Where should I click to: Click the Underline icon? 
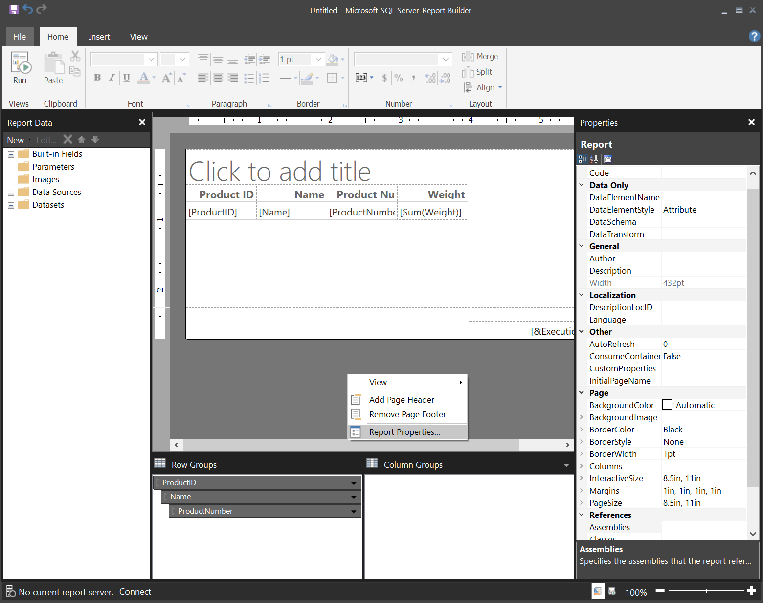pyautogui.click(x=127, y=77)
